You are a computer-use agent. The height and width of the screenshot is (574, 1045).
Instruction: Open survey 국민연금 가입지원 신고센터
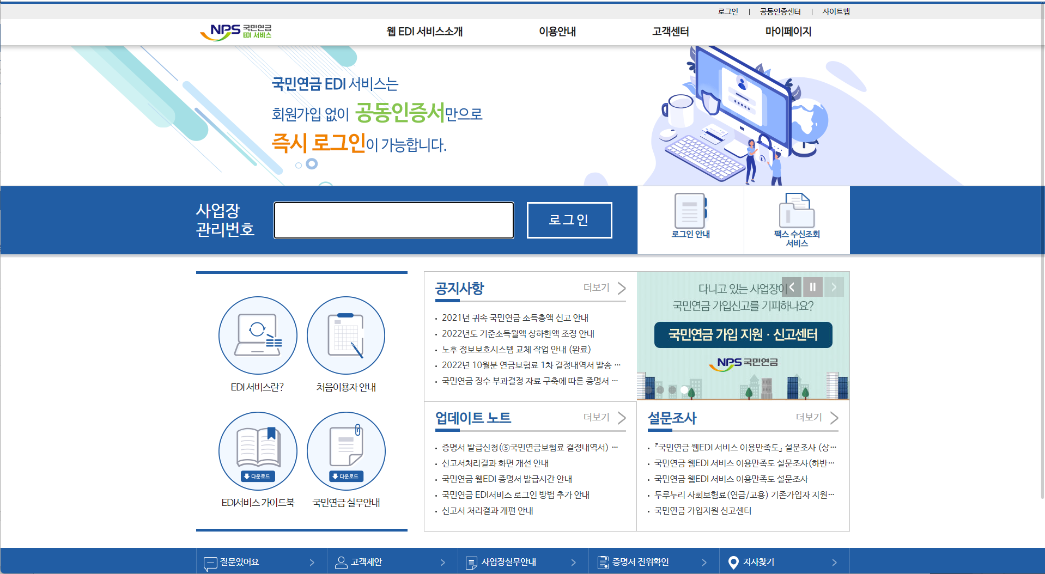703,510
